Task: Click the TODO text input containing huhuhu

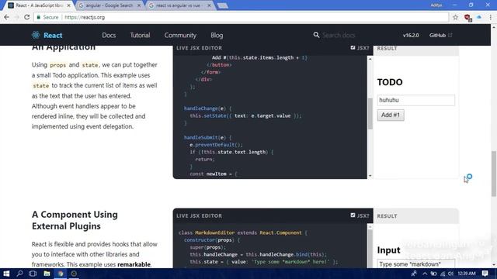Action: click(416, 100)
